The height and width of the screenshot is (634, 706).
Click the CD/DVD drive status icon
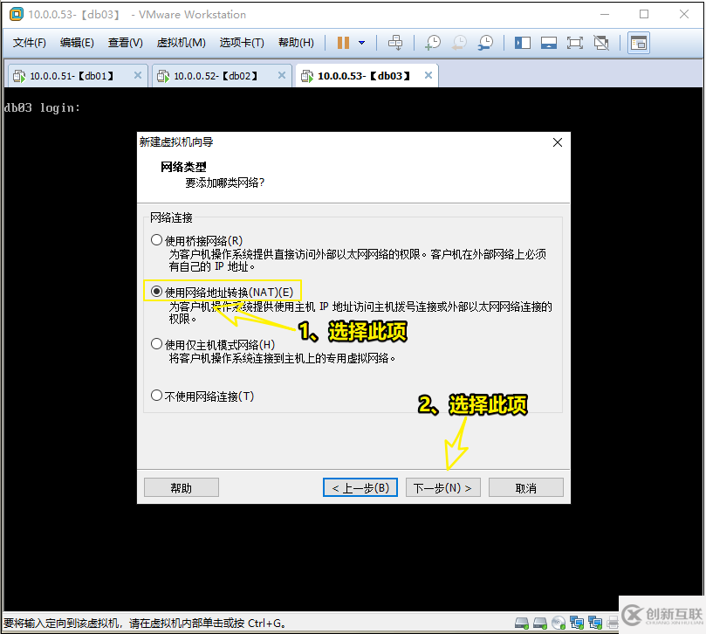(x=559, y=623)
